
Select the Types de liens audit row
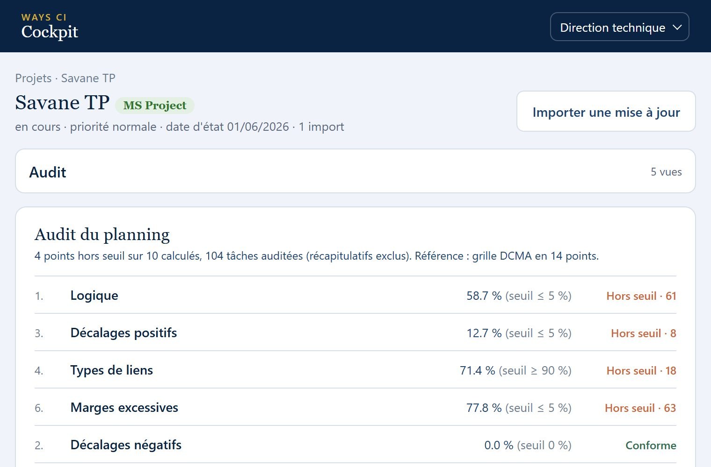[x=355, y=370]
